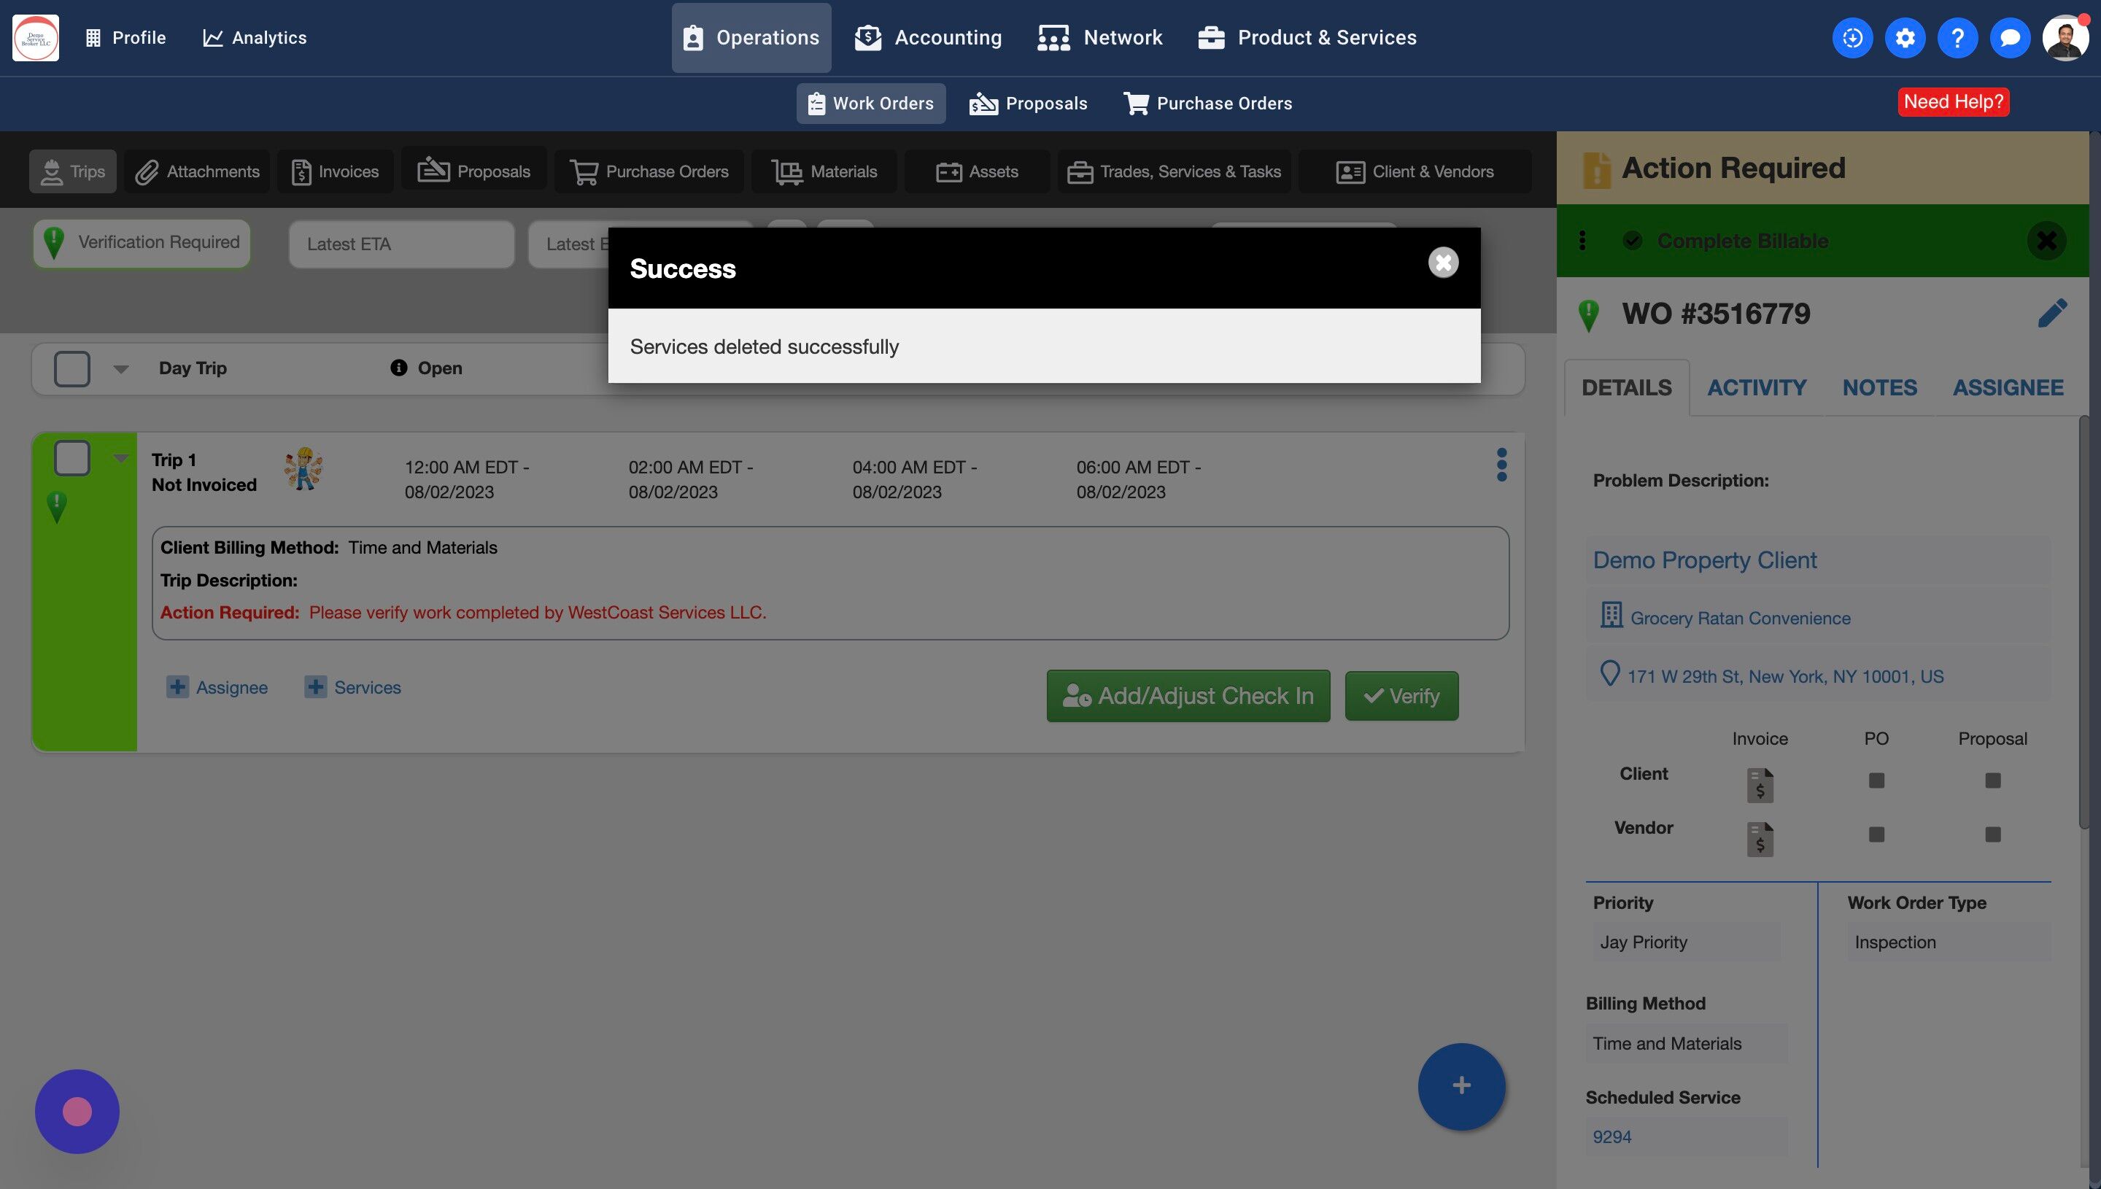Open the Demo Property Client link
Screen dimensions: 2101x1189
click(1704, 560)
